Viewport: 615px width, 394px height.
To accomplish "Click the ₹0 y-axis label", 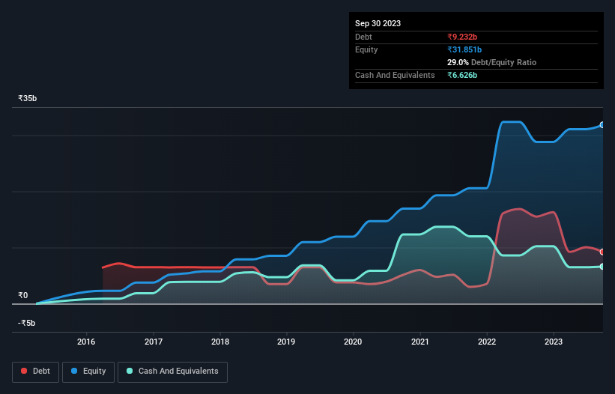I will [23, 295].
